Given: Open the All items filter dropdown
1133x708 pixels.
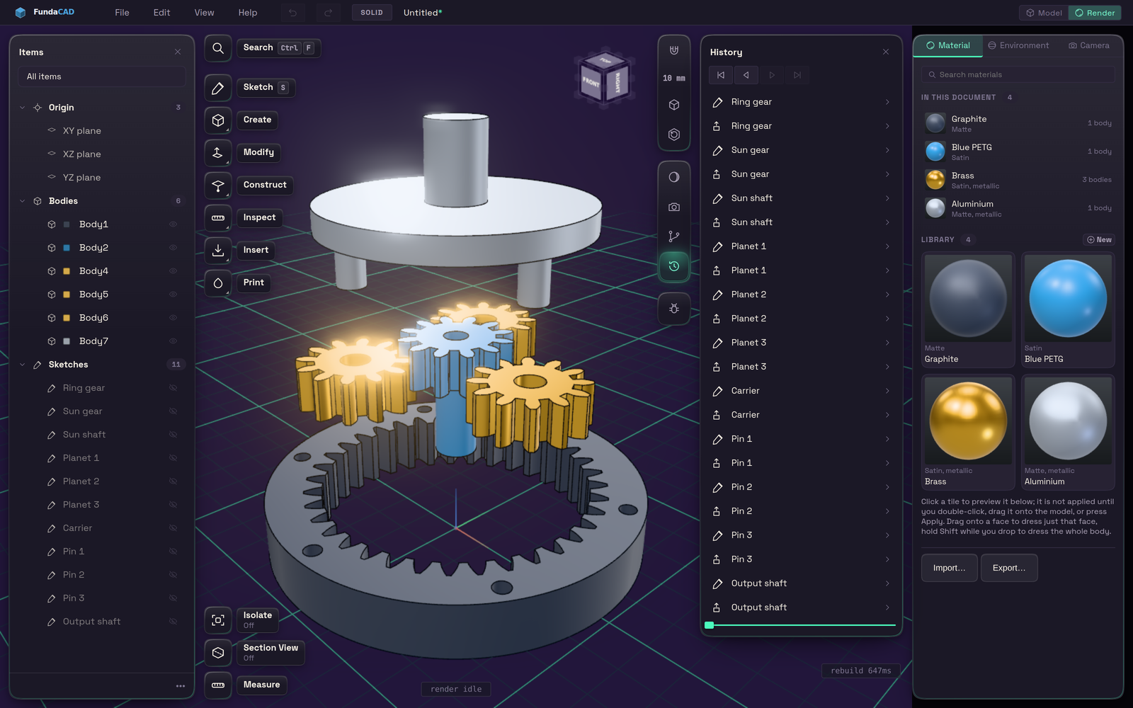Looking at the screenshot, I should [102, 76].
